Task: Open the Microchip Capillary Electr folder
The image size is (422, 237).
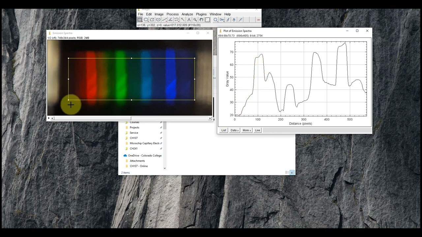Action: [144, 143]
